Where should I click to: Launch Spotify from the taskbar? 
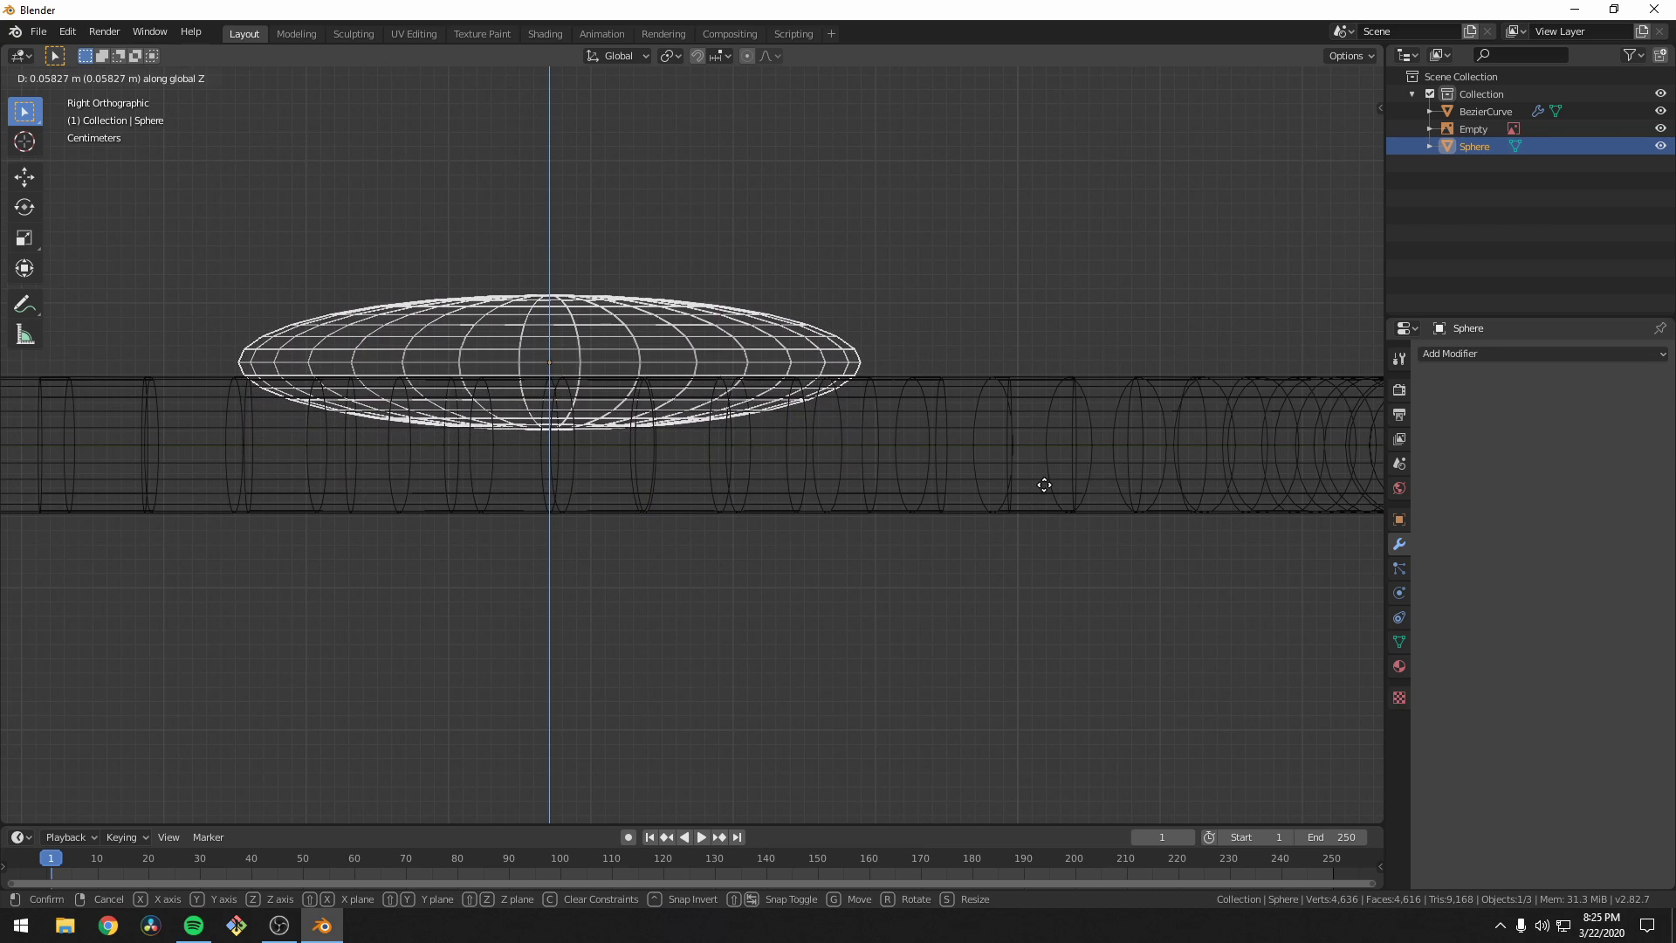coord(192,926)
